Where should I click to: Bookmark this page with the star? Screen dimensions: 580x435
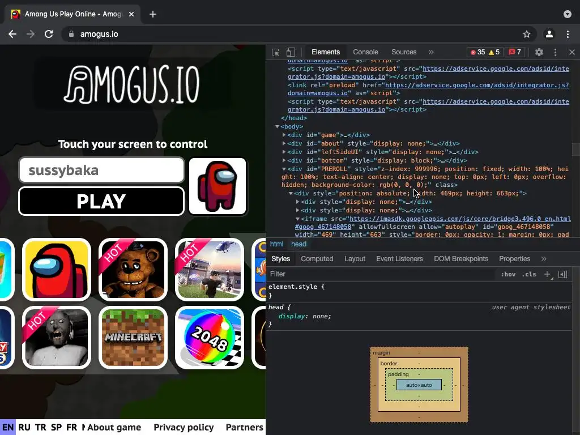tap(527, 34)
